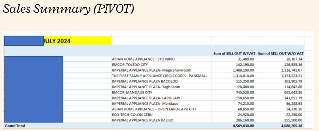Select IMPERIAL APPLIANCE PLAZA- Tagbilaran cell

point(146,87)
